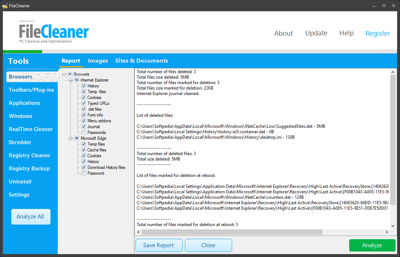Click the counters.dat - 128B file line
Screen dimensions: 400x257
(220, 197)
